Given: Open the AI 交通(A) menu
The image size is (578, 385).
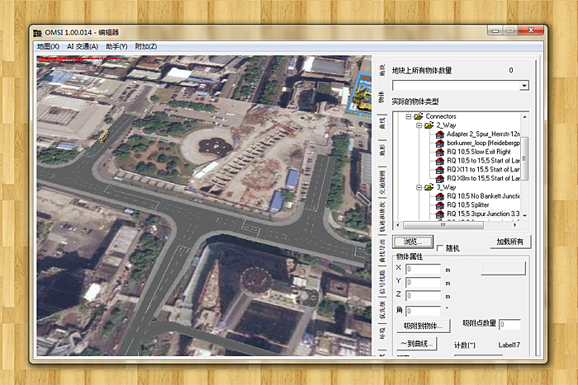Looking at the screenshot, I should coord(82,46).
